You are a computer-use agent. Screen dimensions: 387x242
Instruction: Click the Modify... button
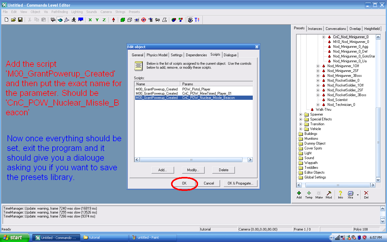(193, 170)
